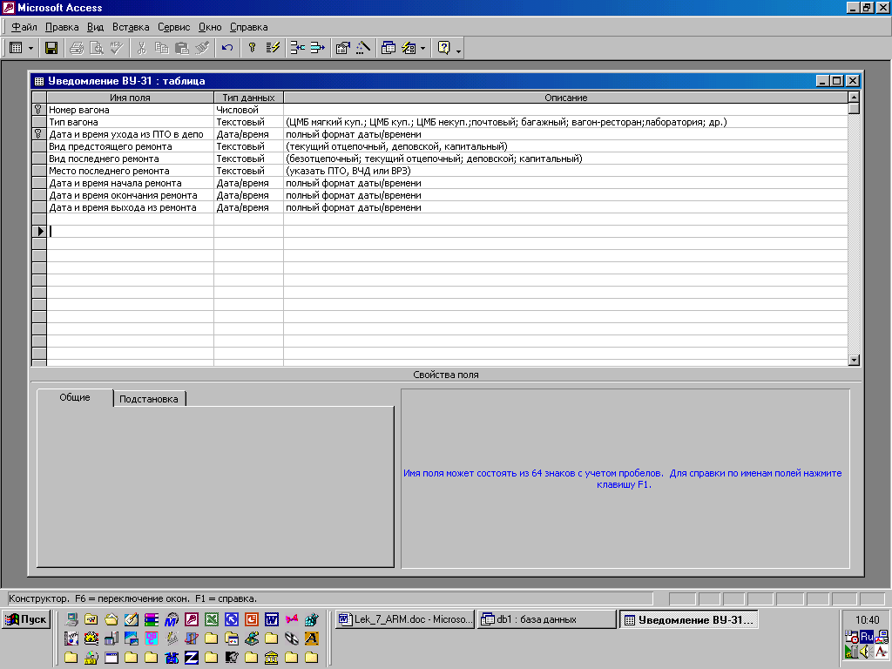The height and width of the screenshot is (669, 892).
Task: Toggle the Primary Key toolbar button
Action: point(252,49)
